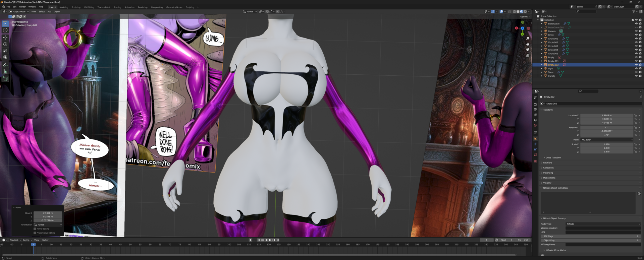Toggle camera view with camera gizmo icon
Screen dimensions: 644x260
528,50
